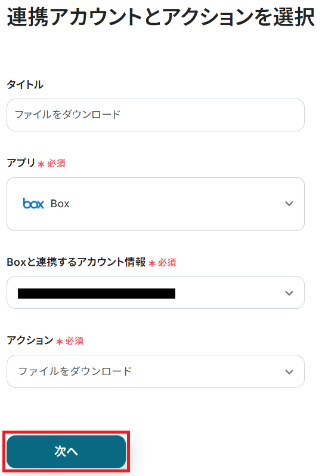Expand the アクション dropdown chevron arrow

289,371
